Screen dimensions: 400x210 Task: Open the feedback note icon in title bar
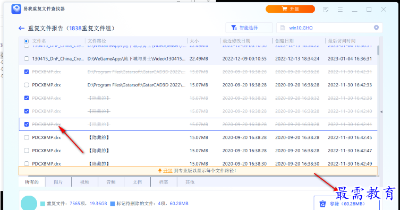326,10
